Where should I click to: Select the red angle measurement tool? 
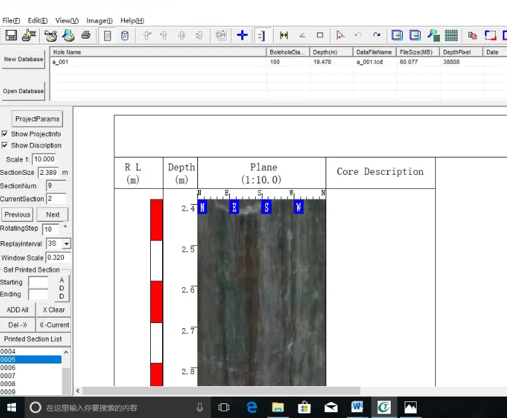coord(302,35)
